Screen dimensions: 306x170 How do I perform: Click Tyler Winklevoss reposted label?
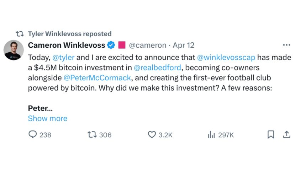tap(70, 34)
